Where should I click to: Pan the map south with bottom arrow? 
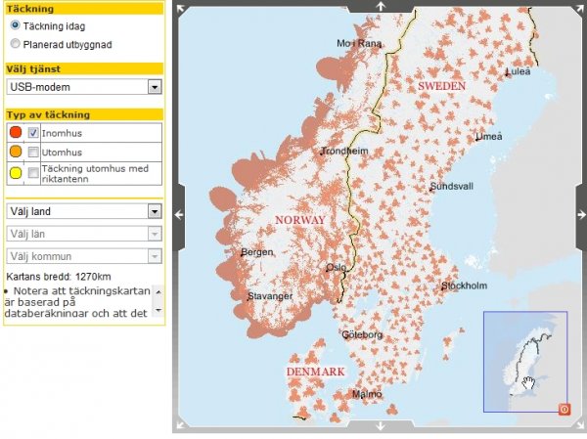pos(380,426)
